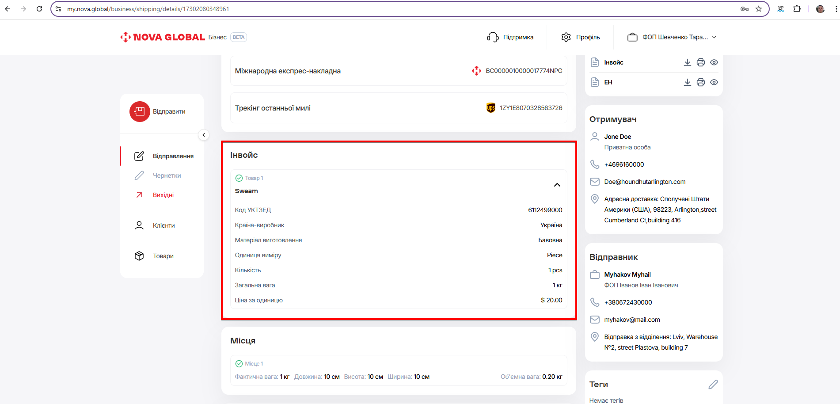This screenshot has width=840, height=404.
Task: Open the ФОП Шевченко account dropdown
Action: point(672,37)
